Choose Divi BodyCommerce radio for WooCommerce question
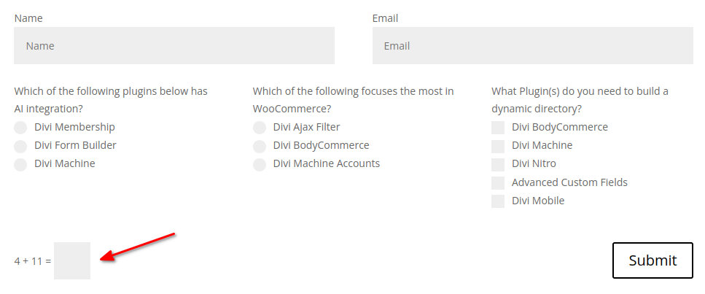705x294 pixels. click(x=260, y=146)
